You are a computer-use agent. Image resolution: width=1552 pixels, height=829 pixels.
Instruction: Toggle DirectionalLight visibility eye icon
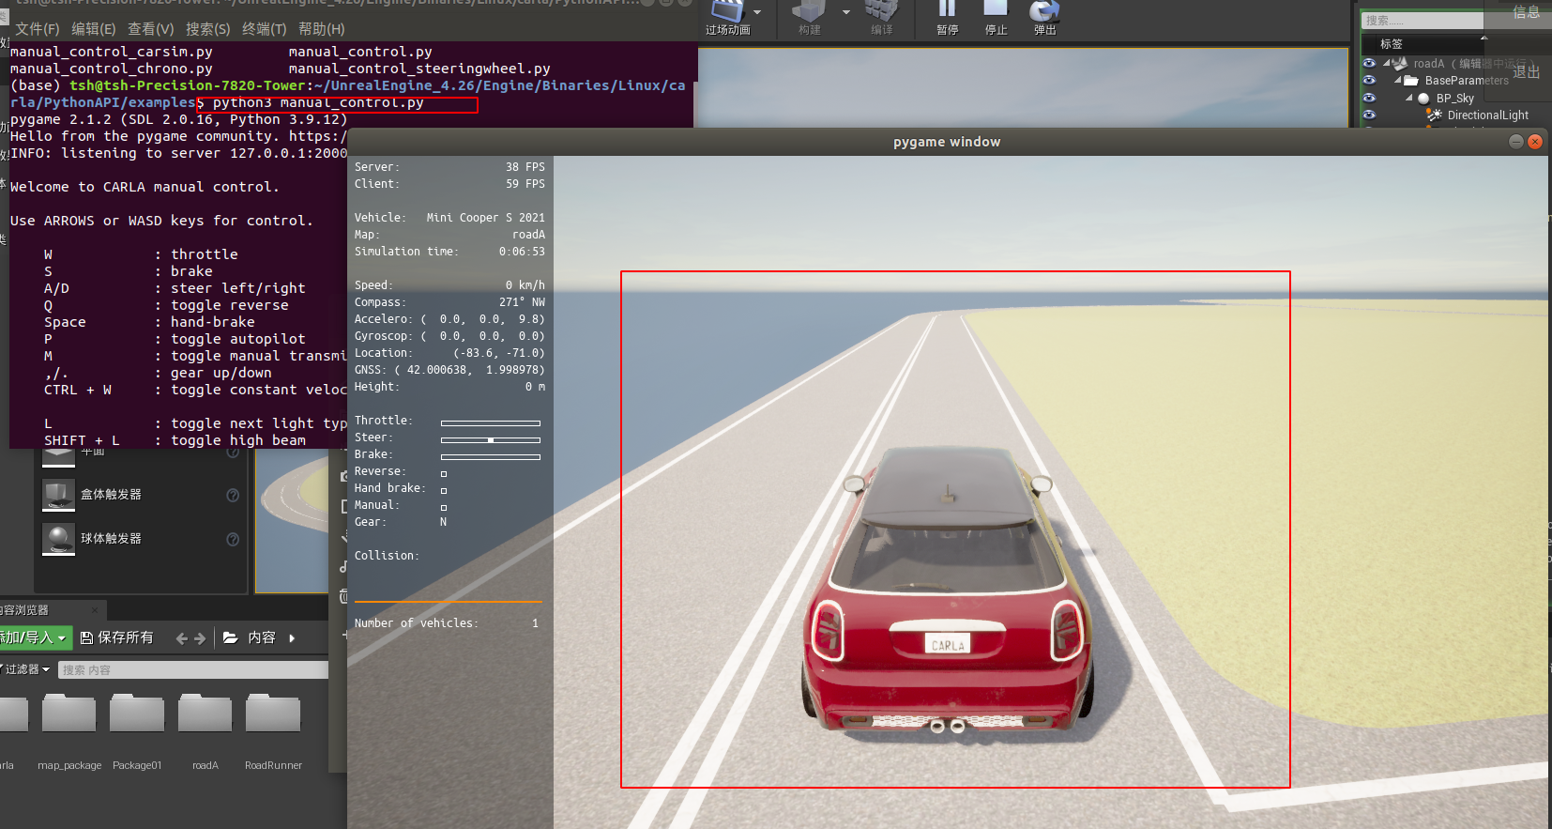point(1369,115)
